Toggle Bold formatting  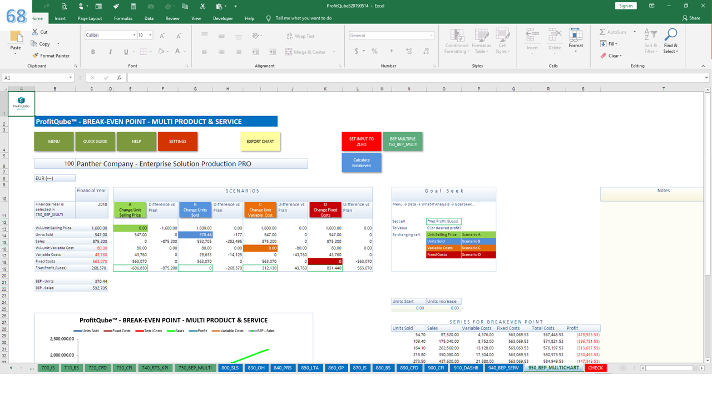[x=93, y=52]
